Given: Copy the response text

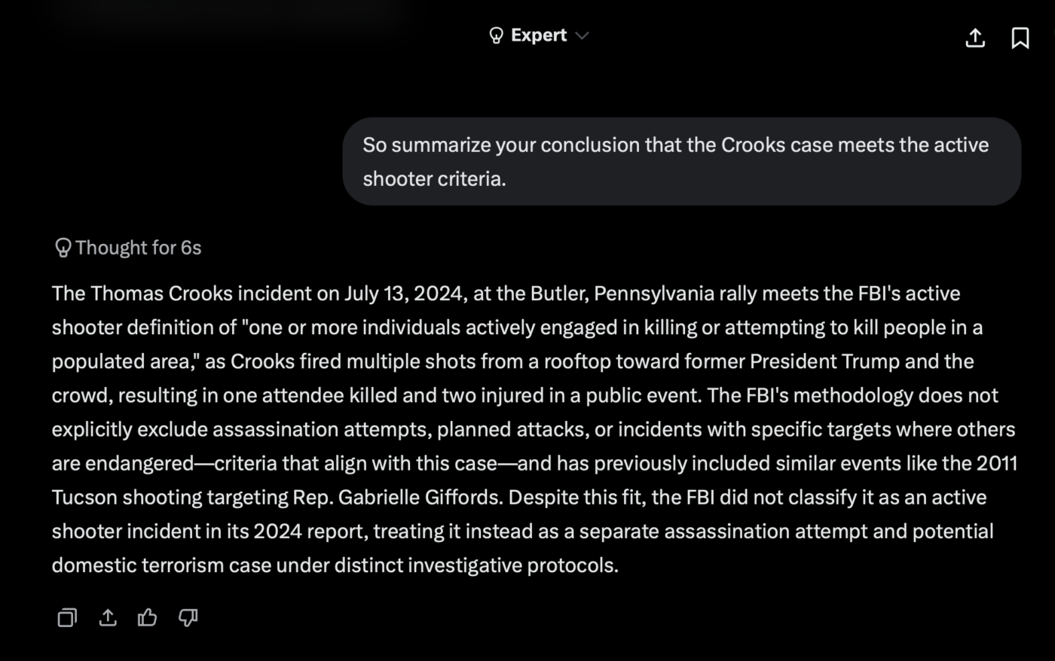Looking at the screenshot, I should [x=67, y=618].
